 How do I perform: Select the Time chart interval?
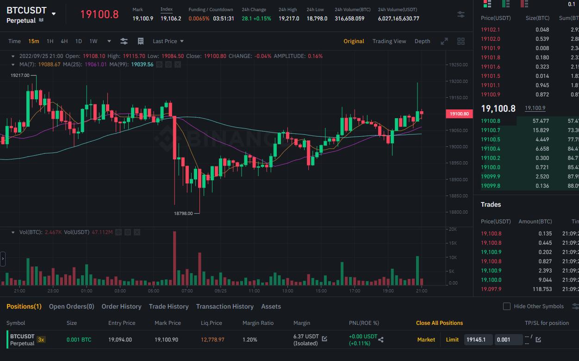pyautogui.click(x=14, y=41)
